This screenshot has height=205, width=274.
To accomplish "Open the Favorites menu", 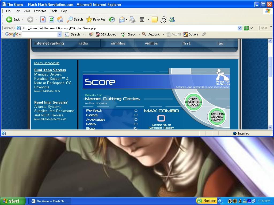I will click(x=40, y=11).
